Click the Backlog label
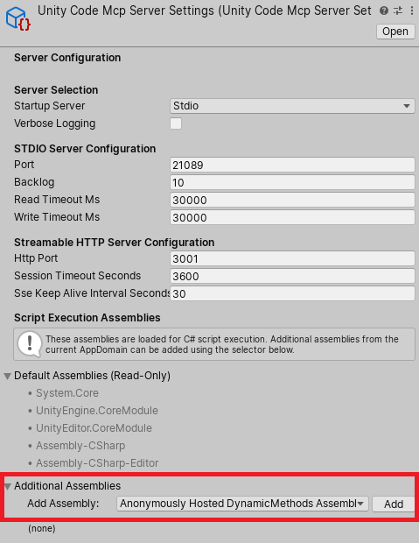The width and height of the screenshot is (419, 543). (34, 182)
